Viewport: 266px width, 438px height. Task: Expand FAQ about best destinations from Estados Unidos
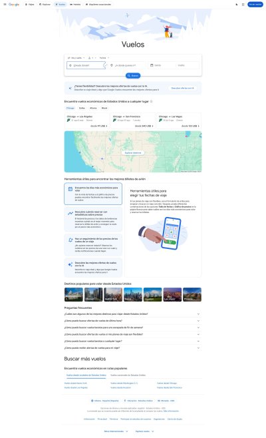coord(133,314)
